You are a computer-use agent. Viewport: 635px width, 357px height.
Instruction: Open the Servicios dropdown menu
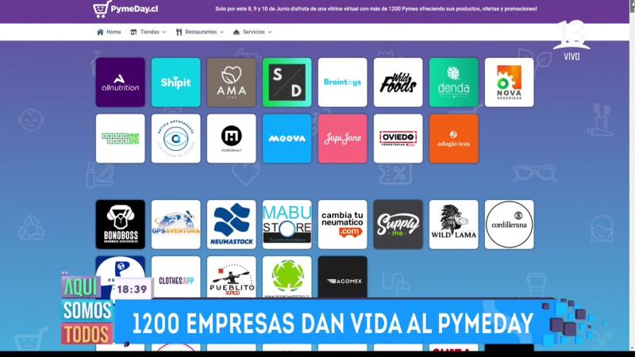(x=252, y=32)
